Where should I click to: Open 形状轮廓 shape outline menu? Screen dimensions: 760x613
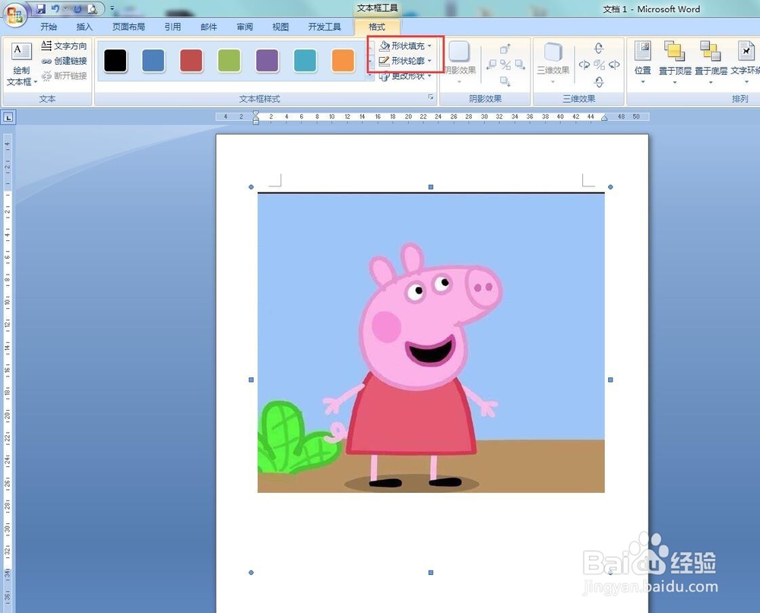coord(405,61)
